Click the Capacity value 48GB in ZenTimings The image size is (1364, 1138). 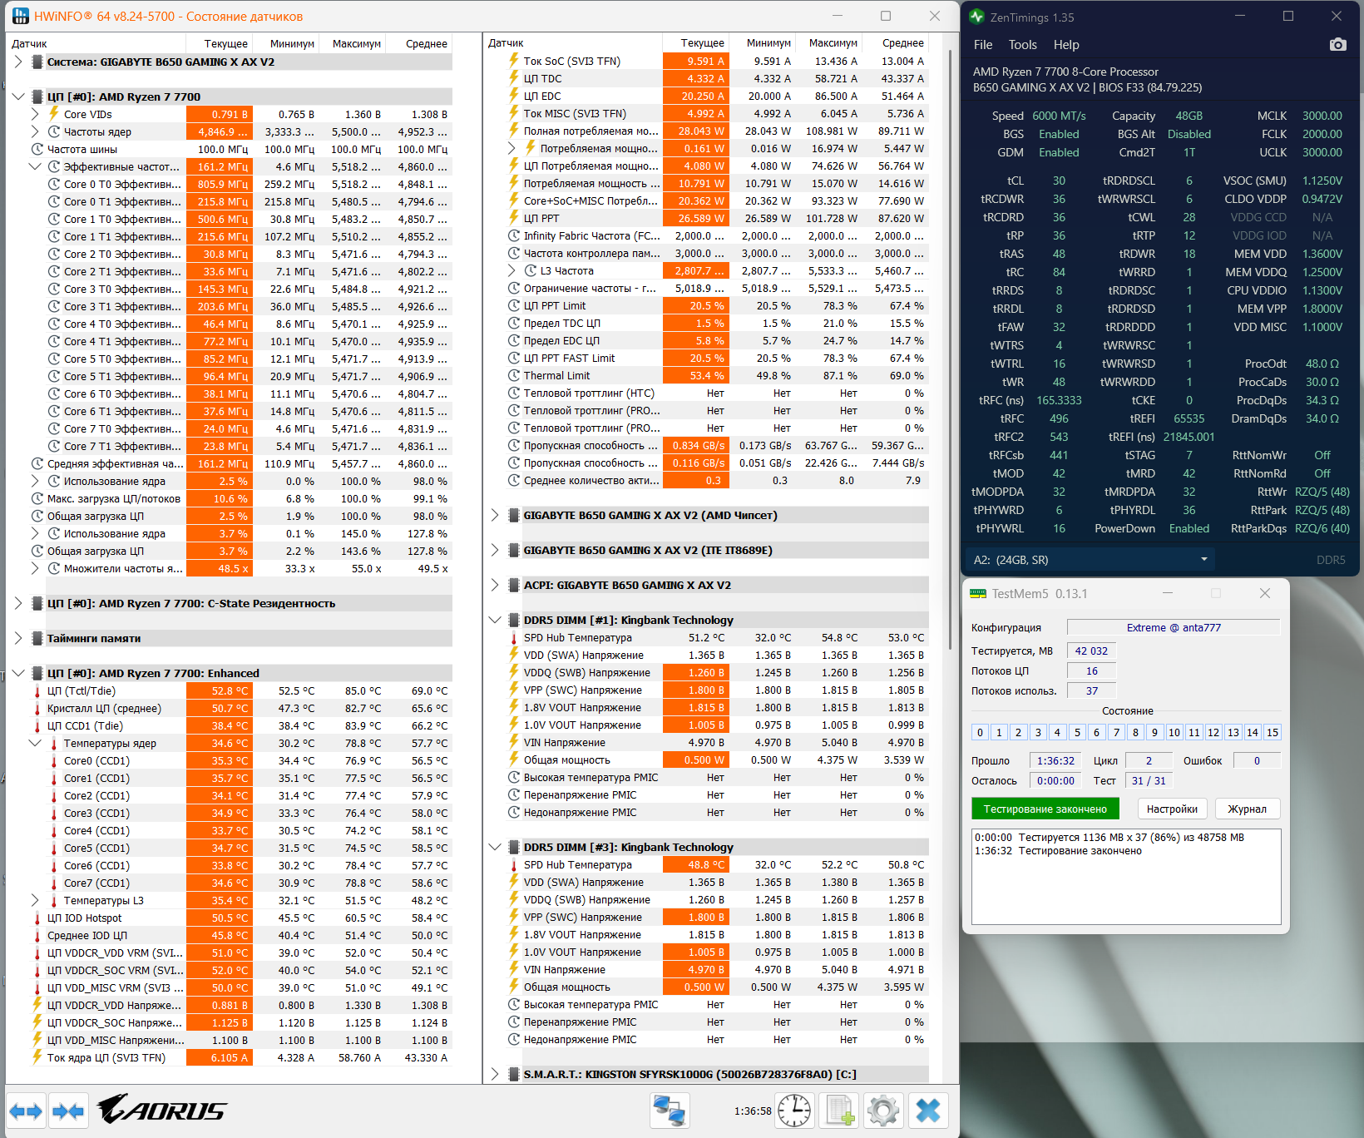pyautogui.click(x=1189, y=116)
